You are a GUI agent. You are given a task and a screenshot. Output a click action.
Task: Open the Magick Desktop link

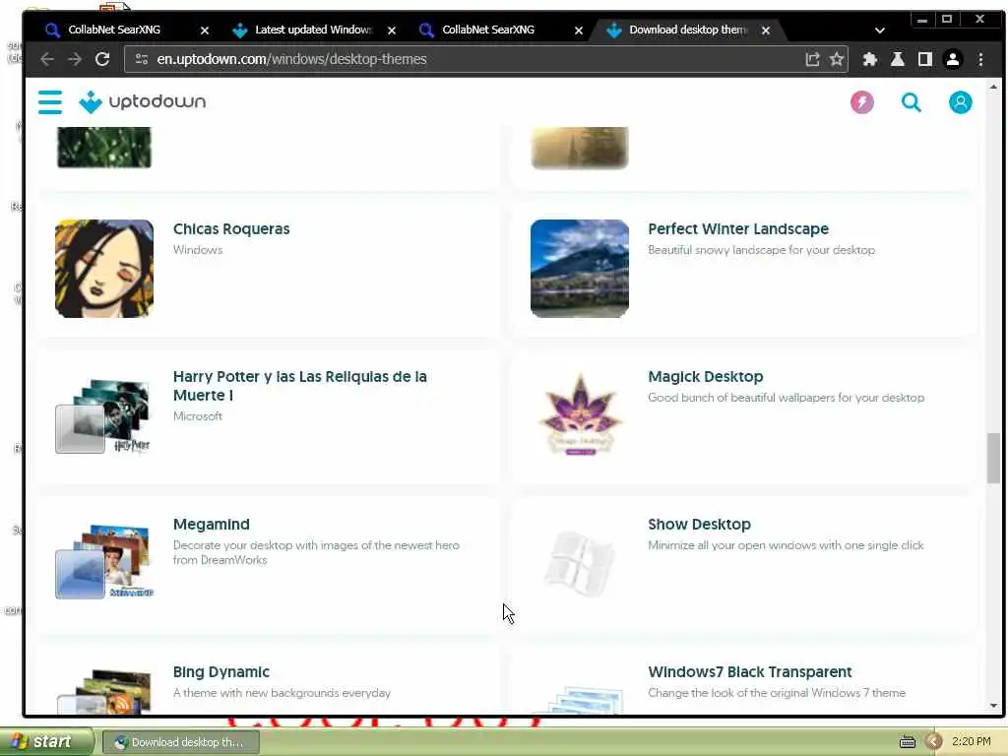[x=705, y=377]
